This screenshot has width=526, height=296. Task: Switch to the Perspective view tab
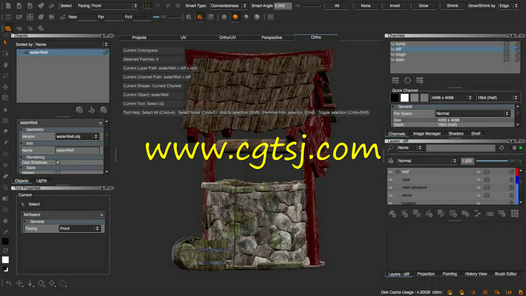click(272, 37)
